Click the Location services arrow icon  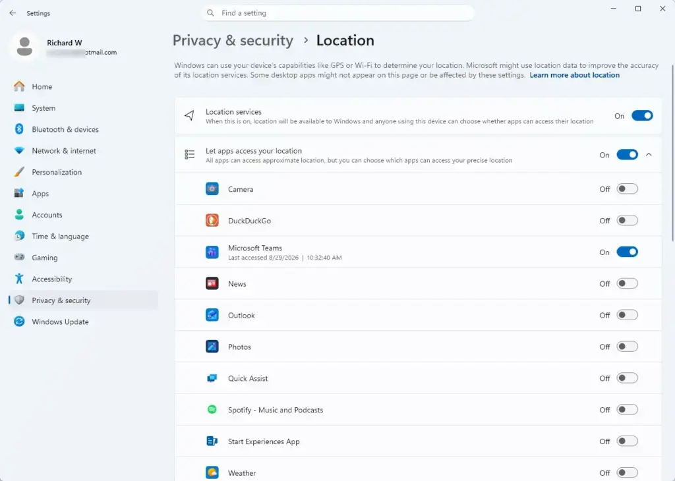click(x=189, y=115)
